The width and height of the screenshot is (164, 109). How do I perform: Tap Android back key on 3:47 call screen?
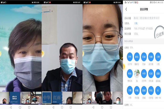(53, 107)
